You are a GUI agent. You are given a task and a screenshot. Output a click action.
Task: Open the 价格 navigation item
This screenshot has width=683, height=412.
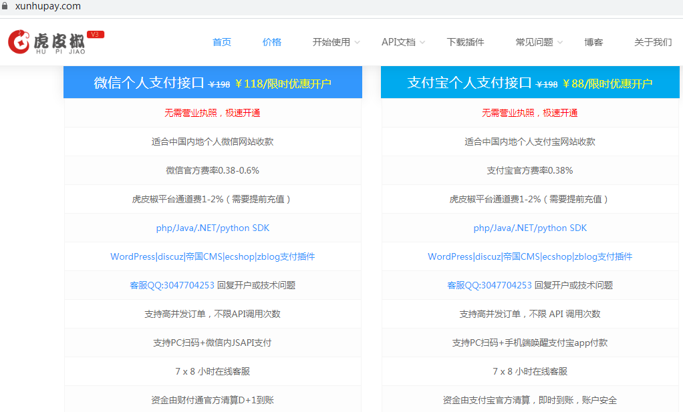tap(272, 42)
